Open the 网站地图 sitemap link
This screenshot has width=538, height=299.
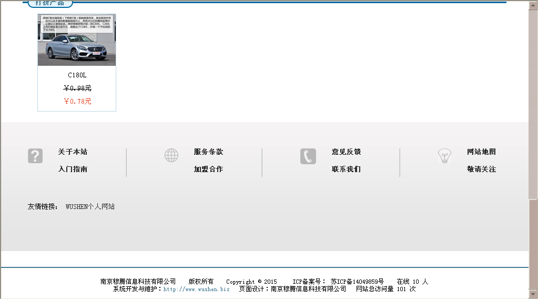(481, 152)
